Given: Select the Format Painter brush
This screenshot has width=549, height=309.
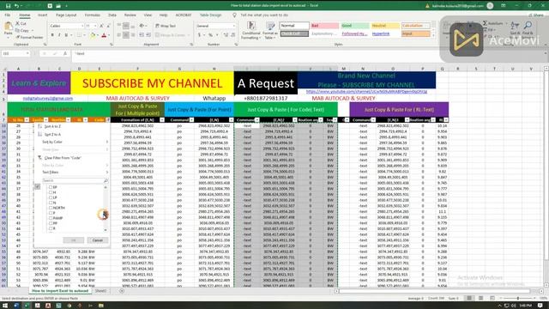Looking at the screenshot, I should tap(17, 37).
